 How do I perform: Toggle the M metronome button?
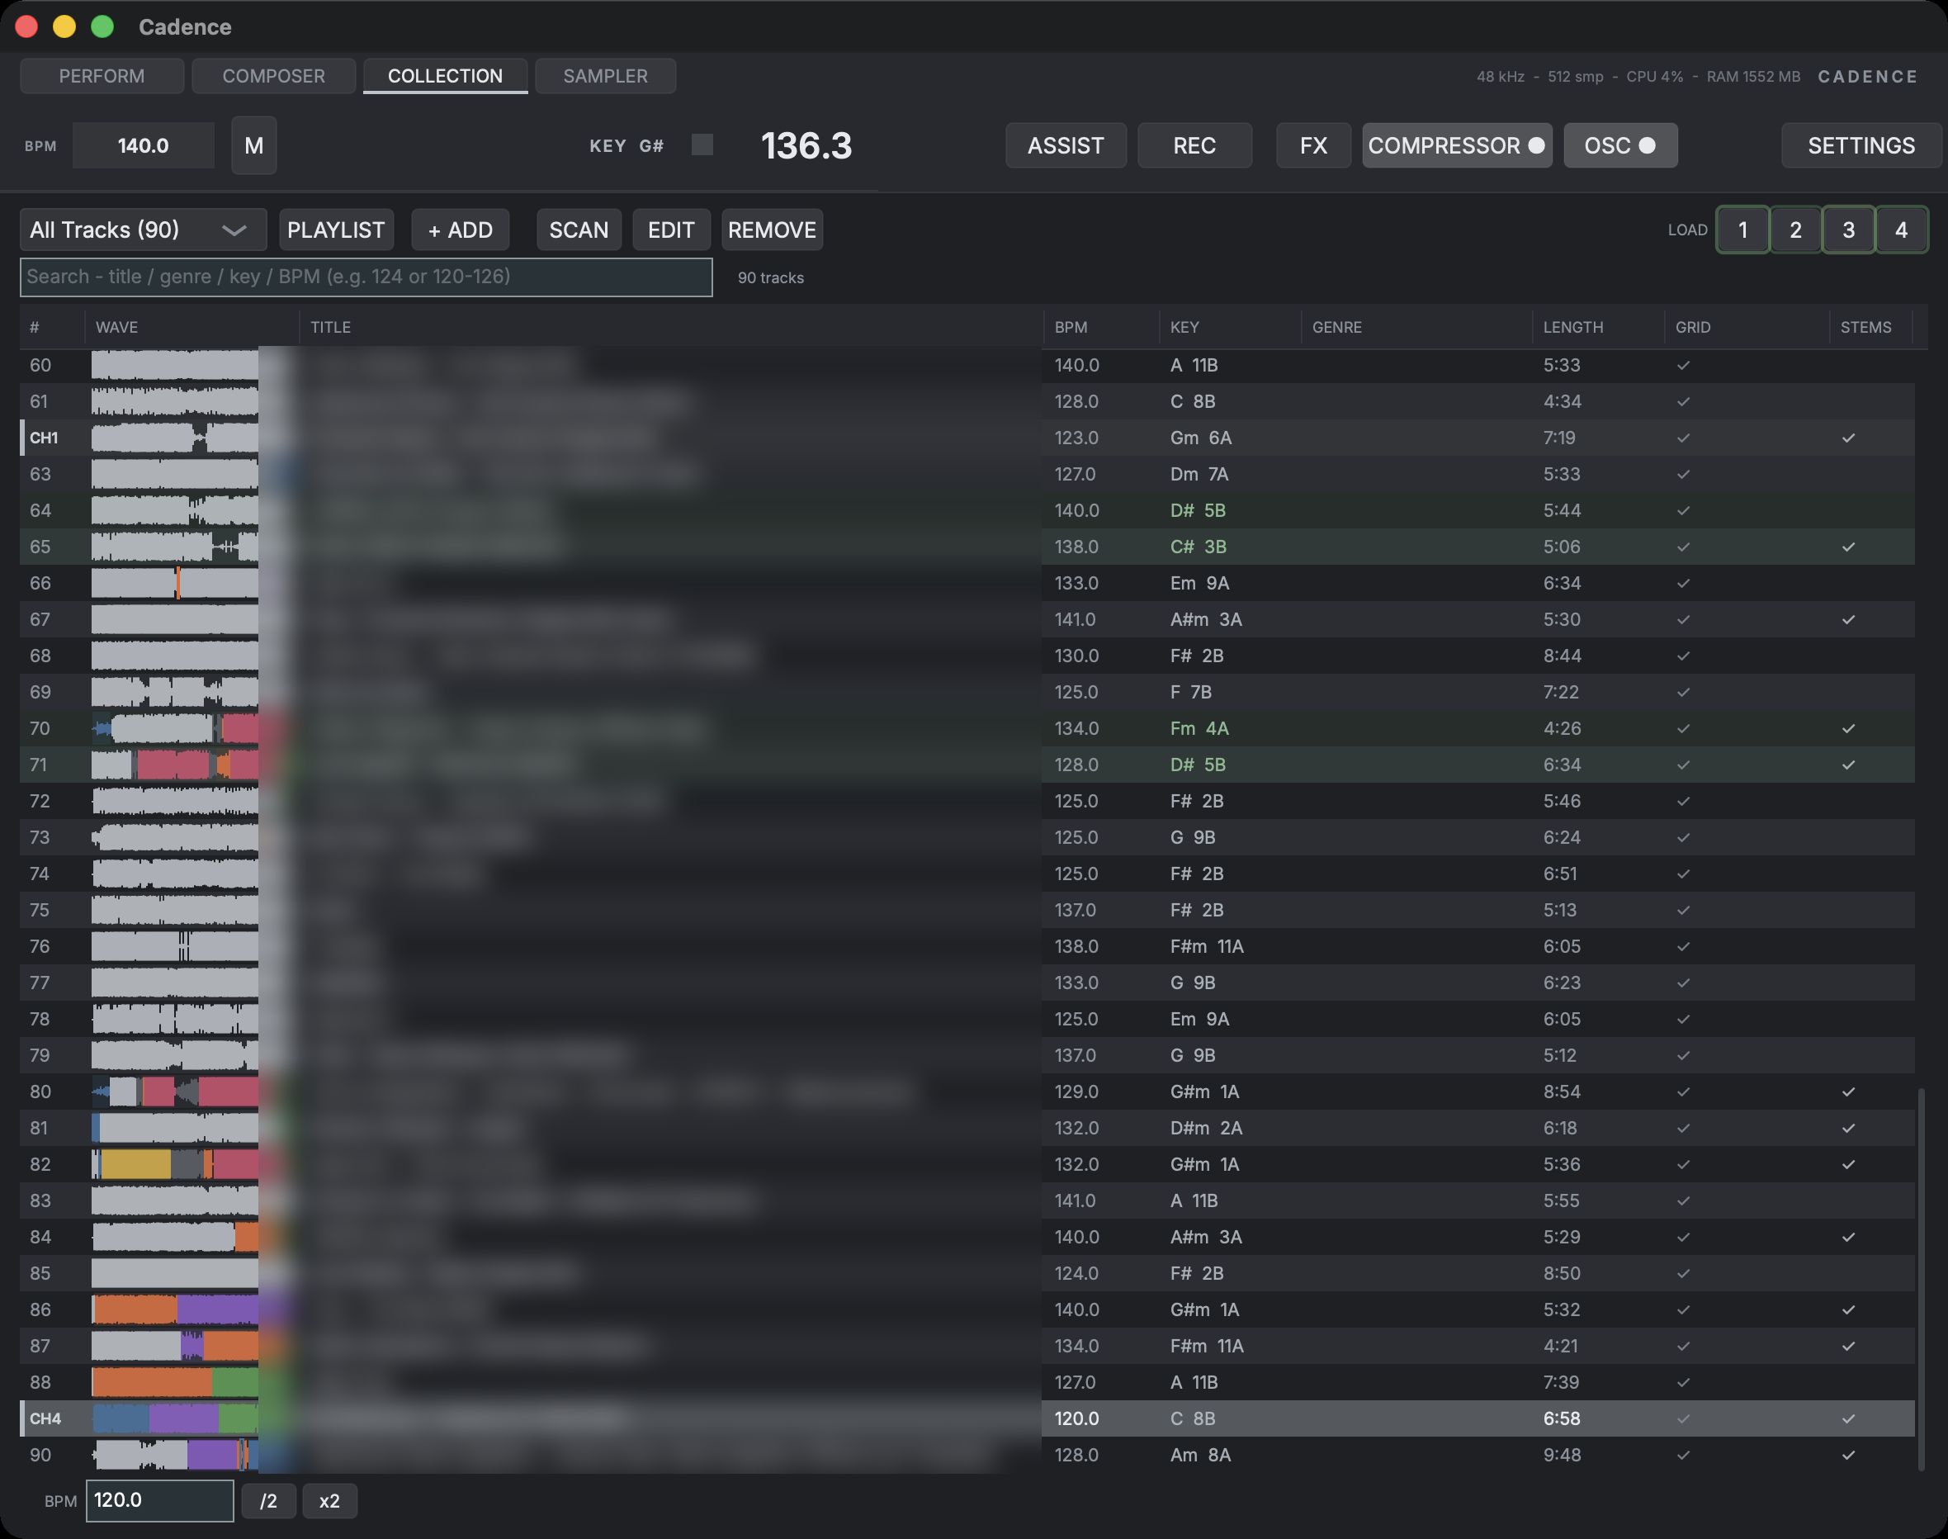(x=254, y=145)
